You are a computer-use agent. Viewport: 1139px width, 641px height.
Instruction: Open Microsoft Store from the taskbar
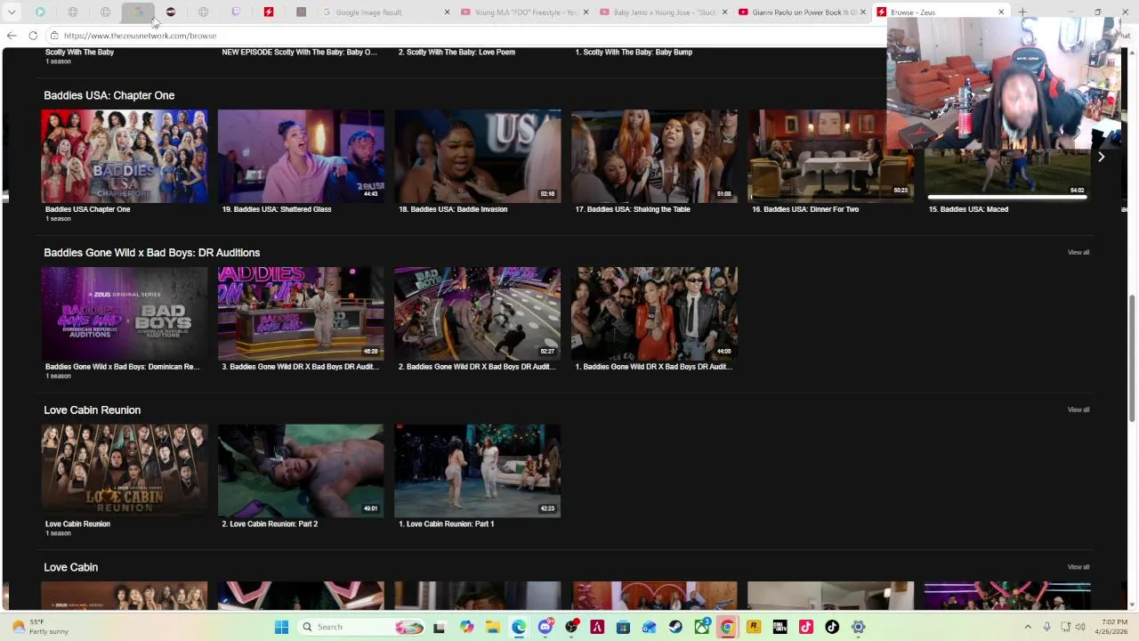click(x=623, y=627)
